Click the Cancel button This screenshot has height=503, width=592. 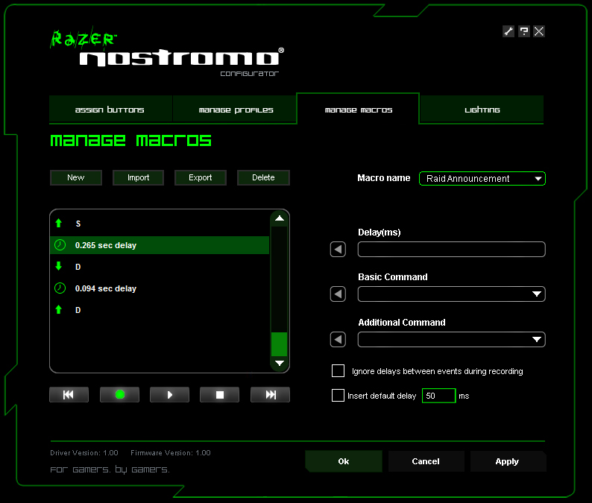pyautogui.click(x=426, y=461)
